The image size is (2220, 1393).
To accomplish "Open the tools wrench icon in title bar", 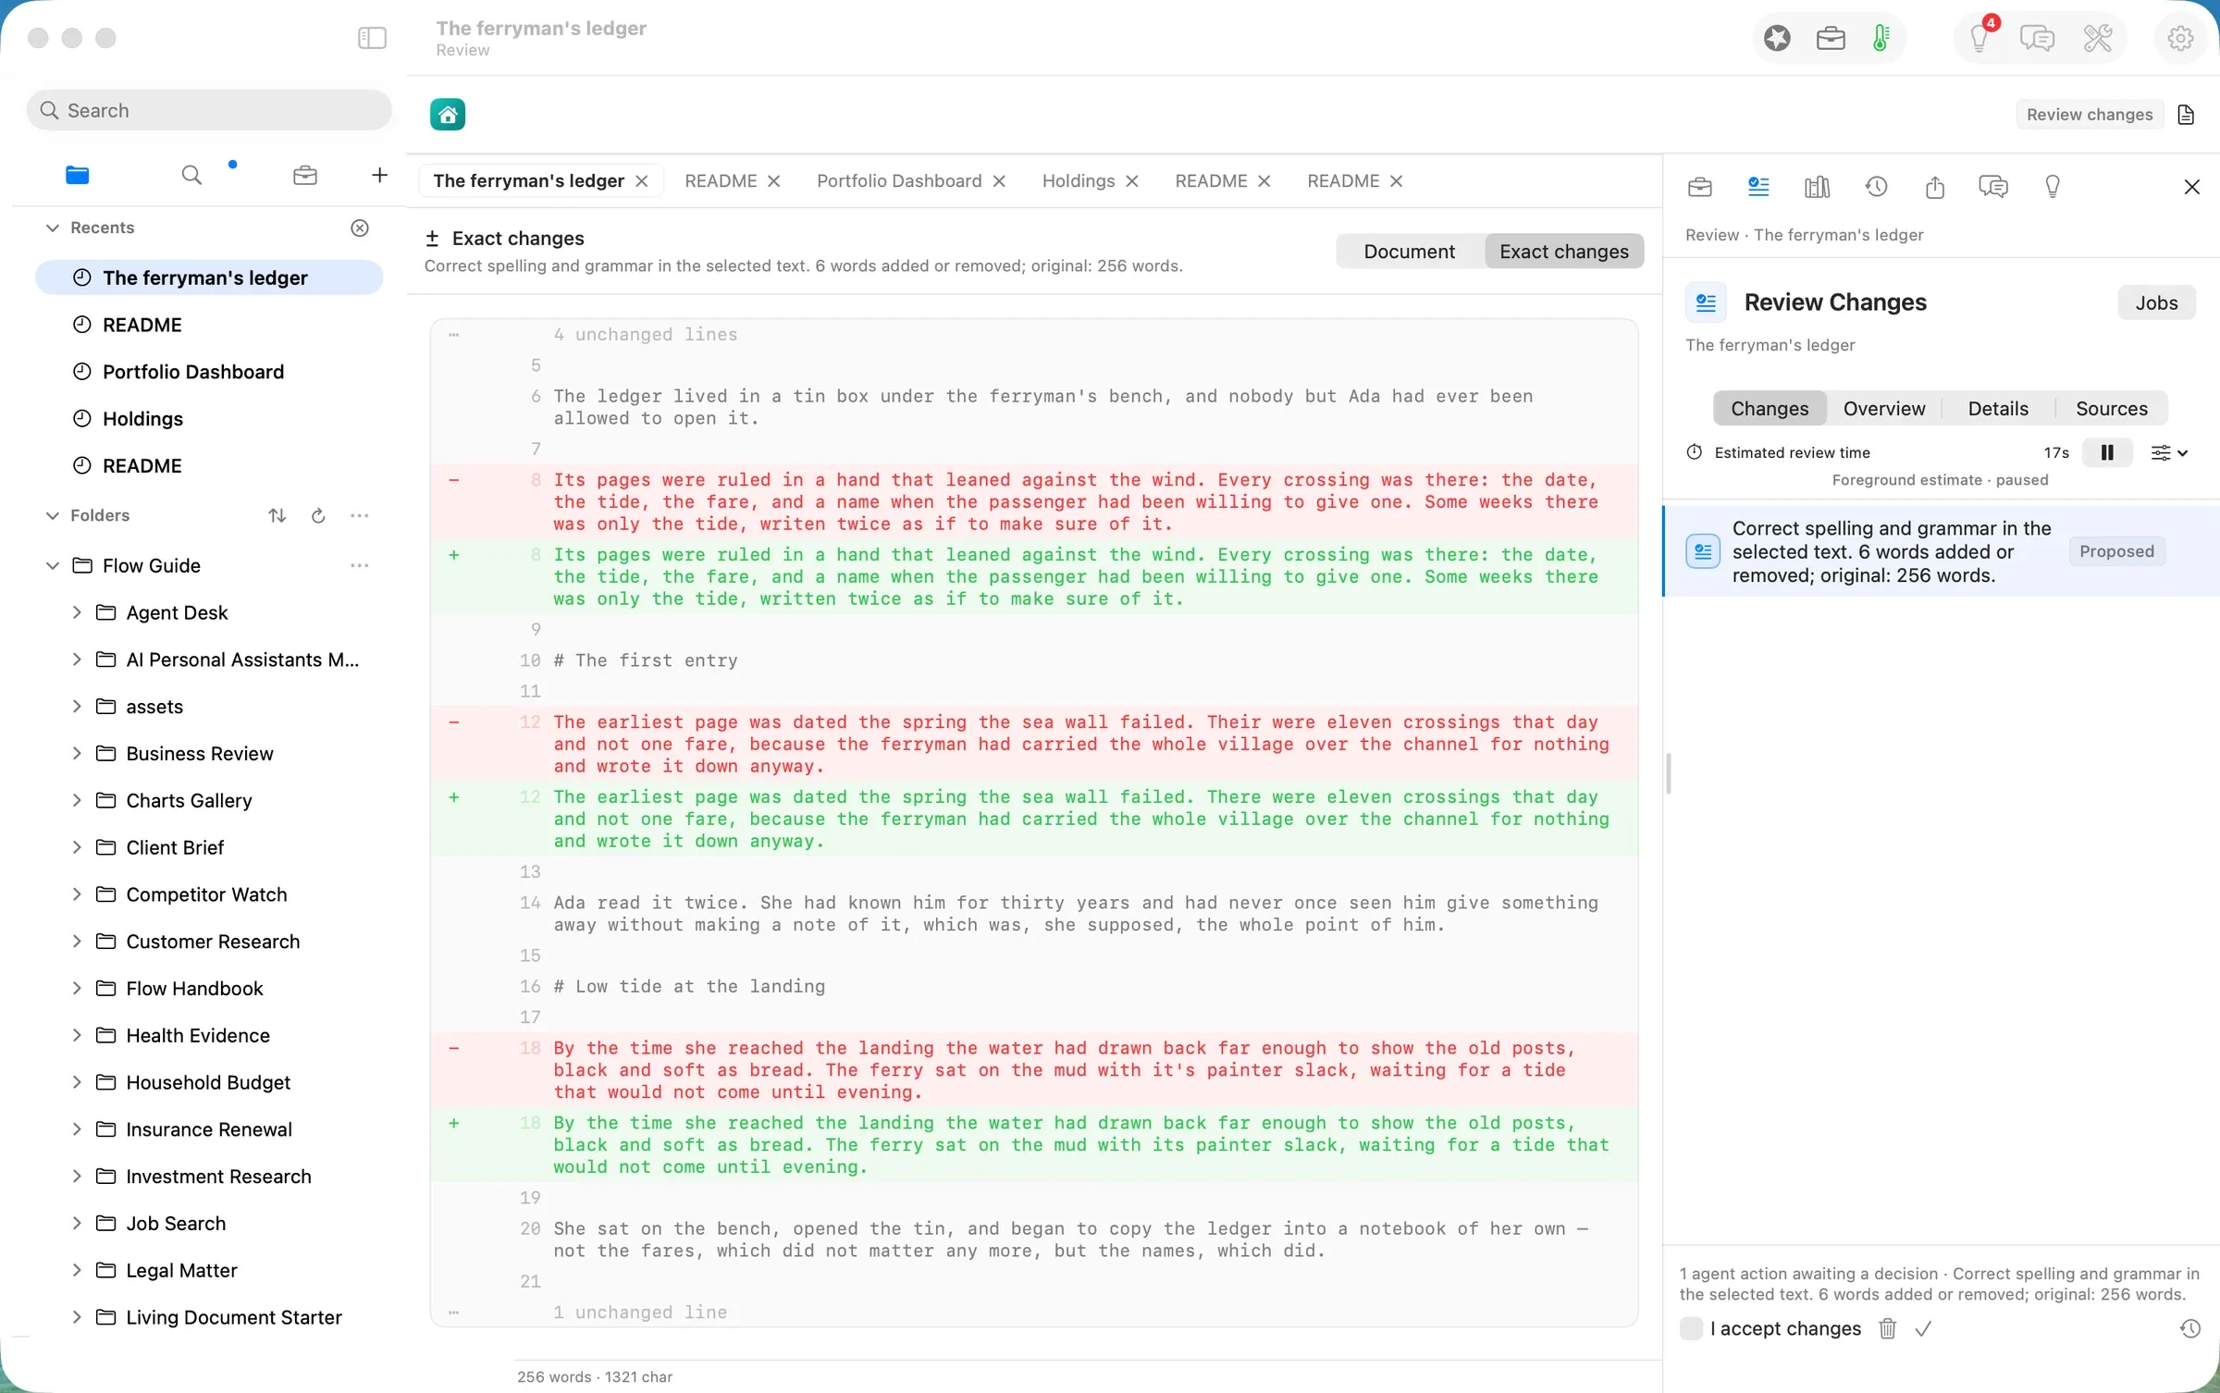I will point(2097,38).
